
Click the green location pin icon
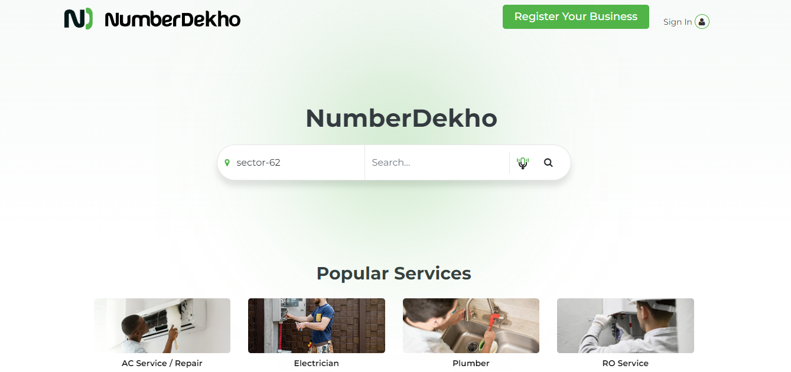[x=227, y=163]
